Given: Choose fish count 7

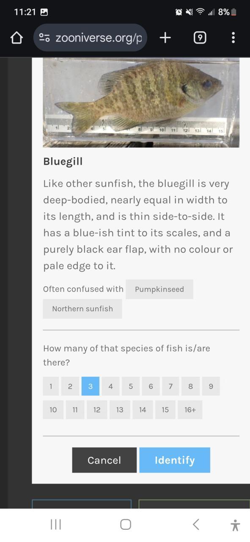Looking at the screenshot, I should [x=170, y=386].
